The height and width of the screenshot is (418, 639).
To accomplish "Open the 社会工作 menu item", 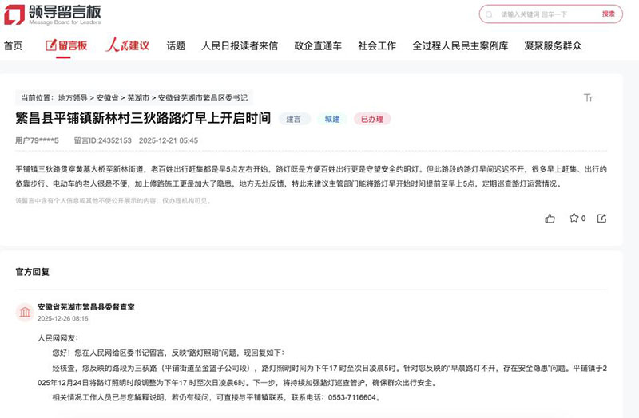I will coord(377,46).
